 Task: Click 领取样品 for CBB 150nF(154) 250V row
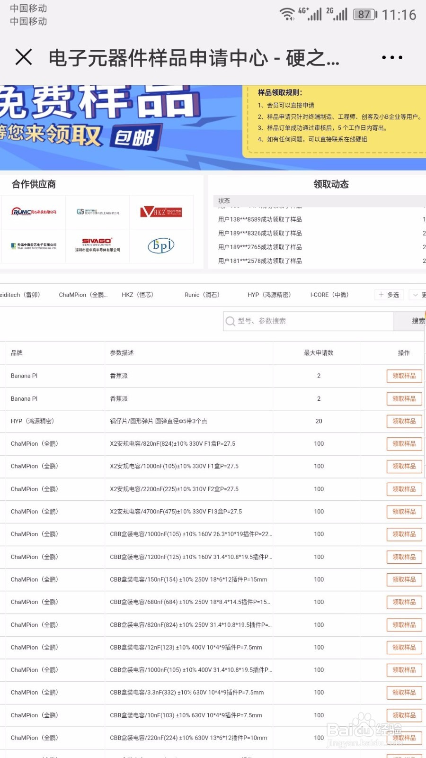(x=404, y=579)
